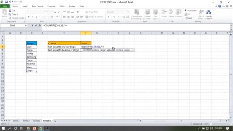Click the Copy icon

tap(10, 15)
